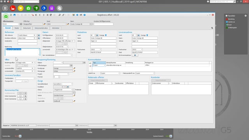Click in the Benämning text box
249x140 pixels.
tap(23, 52)
